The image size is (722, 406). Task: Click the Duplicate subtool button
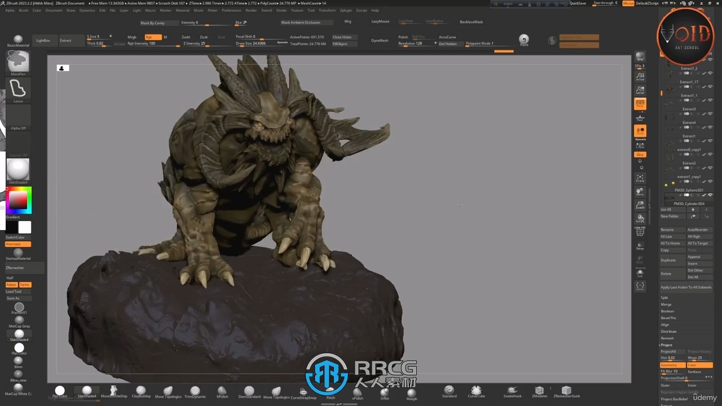tap(672, 260)
